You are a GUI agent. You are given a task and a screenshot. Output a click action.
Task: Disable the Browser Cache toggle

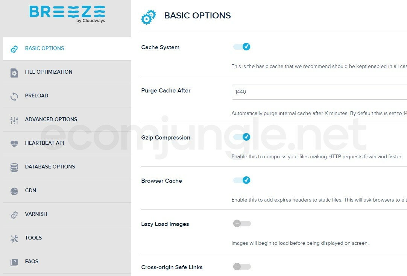tap(242, 180)
